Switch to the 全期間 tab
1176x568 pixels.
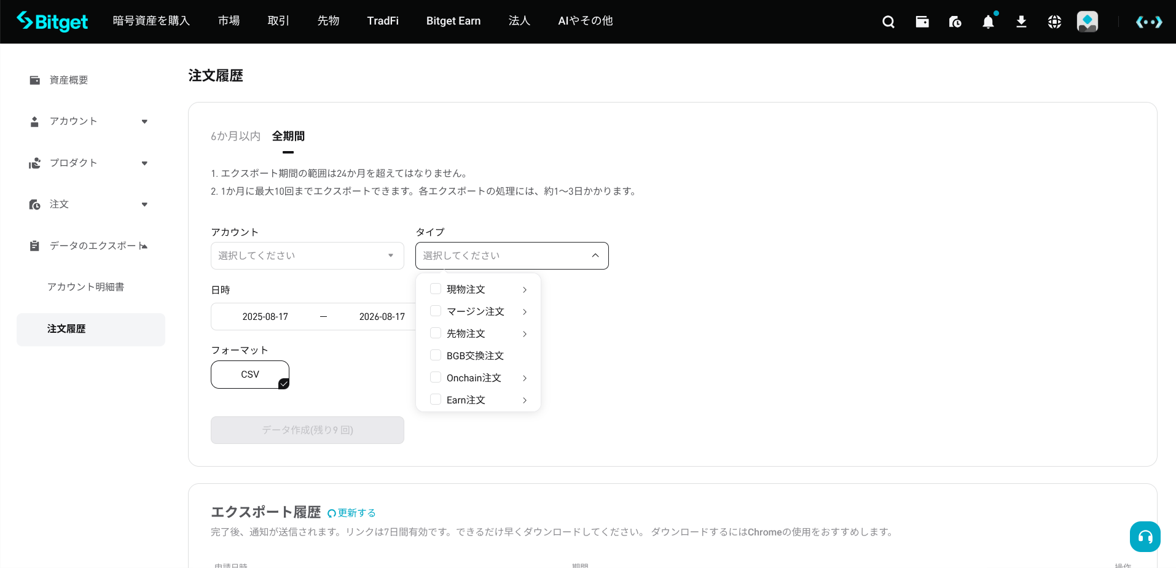tap(288, 136)
